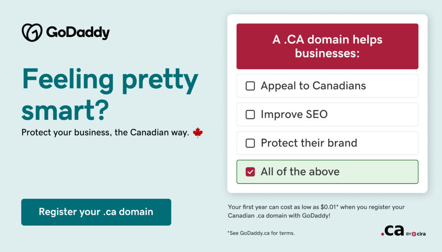
Task: Check the Appeal to Canadians checkbox
Action: [250, 86]
